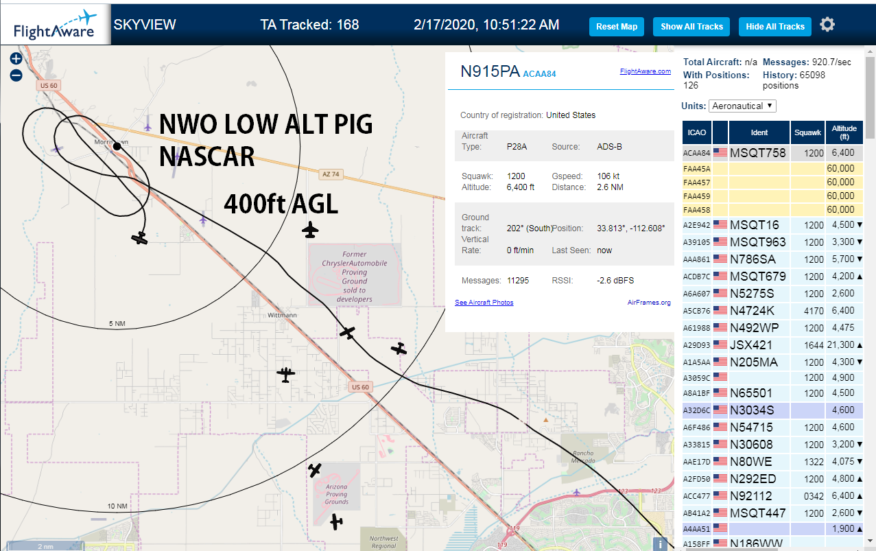
Task: Sort table by Squawk column header
Action: click(x=807, y=132)
